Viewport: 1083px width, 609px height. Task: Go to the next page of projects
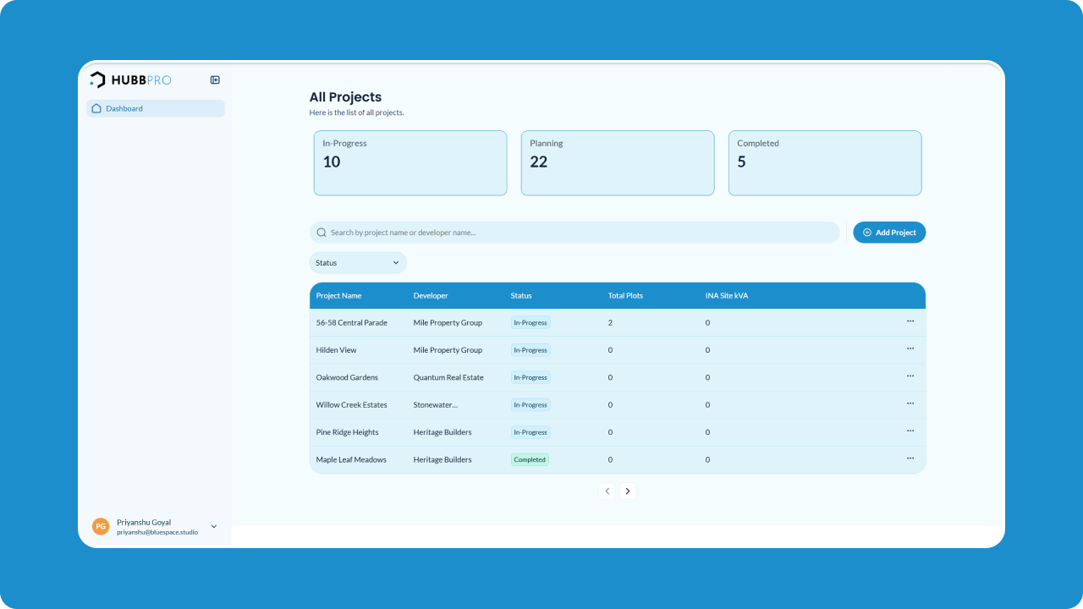(628, 491)
